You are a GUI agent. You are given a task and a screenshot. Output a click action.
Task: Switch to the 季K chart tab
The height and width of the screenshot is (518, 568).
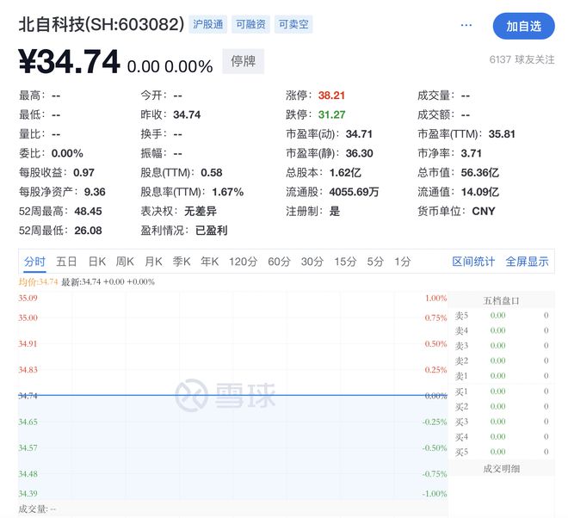coord(182,262)
